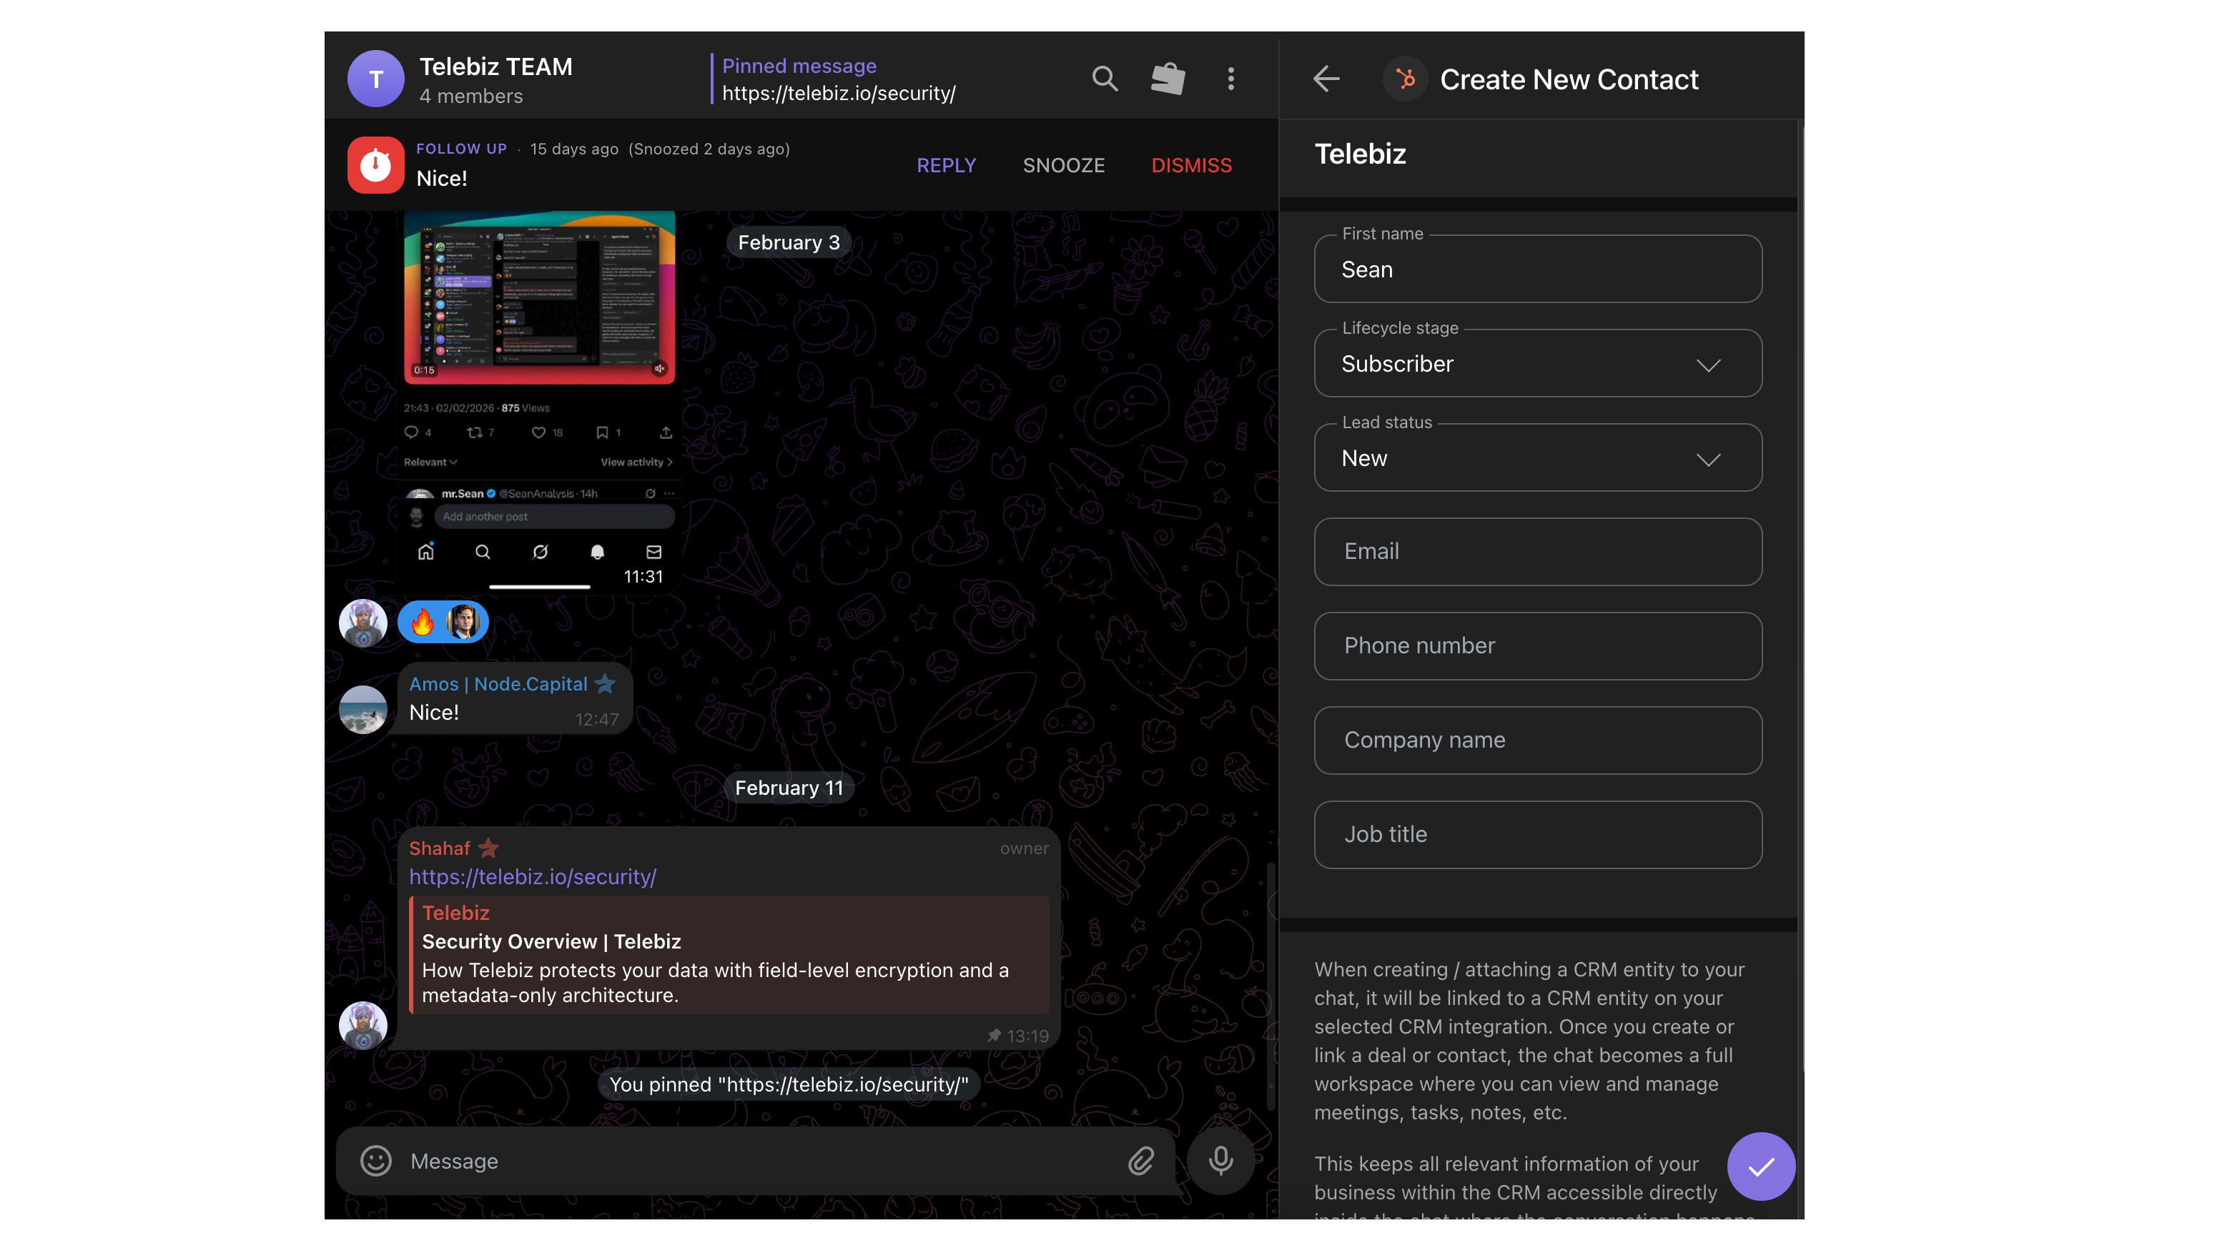Click the pinned message bar
The height and width of the screenshot is (1248, 2220).
coord(838,79)
